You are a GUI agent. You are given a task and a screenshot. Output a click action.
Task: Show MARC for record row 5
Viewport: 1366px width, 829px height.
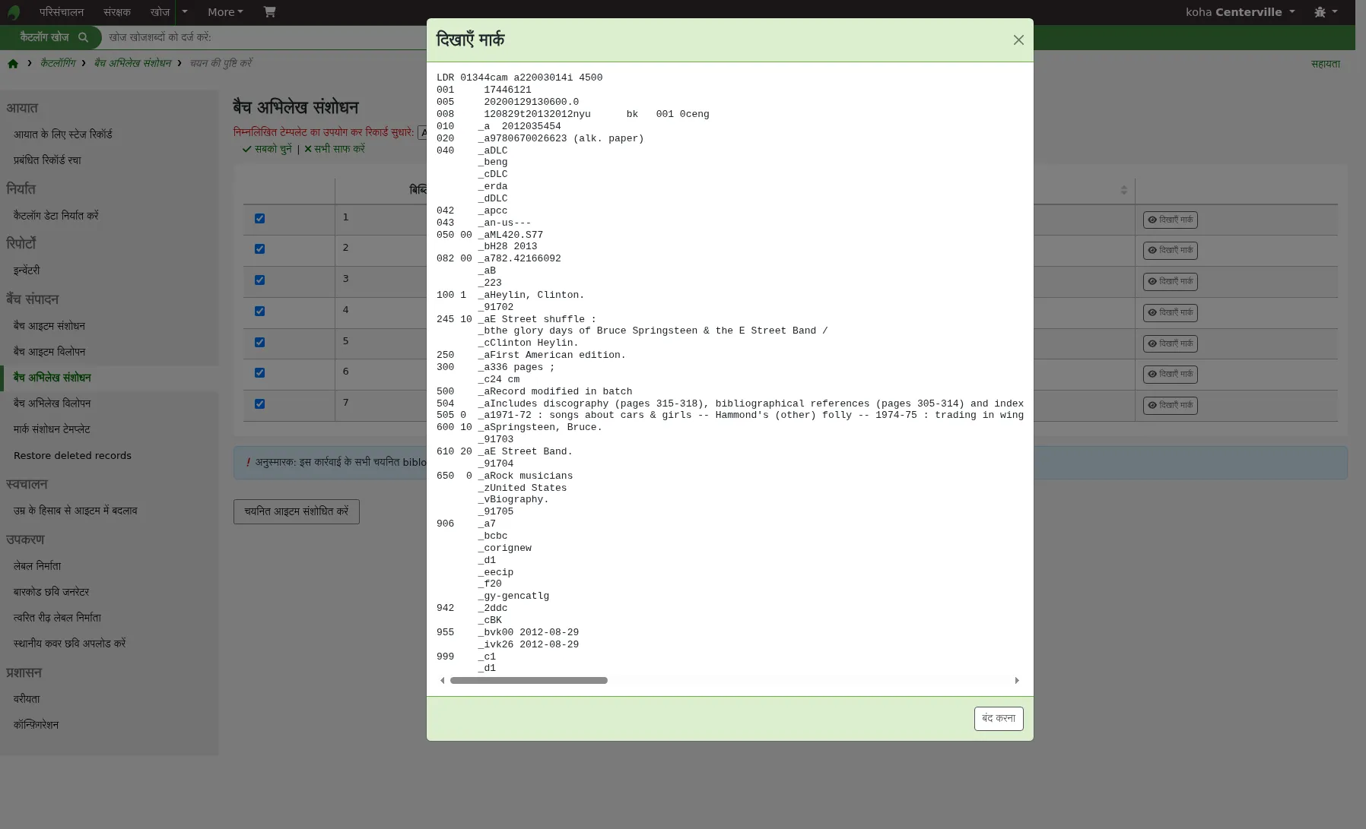click(1170, 344)
